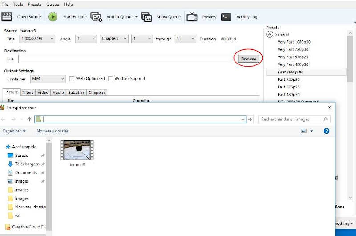This screenshot has height=236, width=356.
Task: Open the Add to Queue dropdown arrow
Action: pos(136,17)
